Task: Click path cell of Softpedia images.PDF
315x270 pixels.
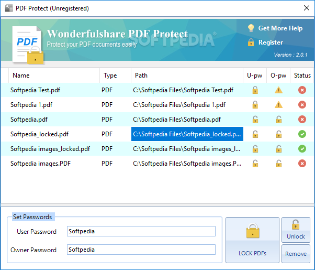Action: tap(187, 164)
